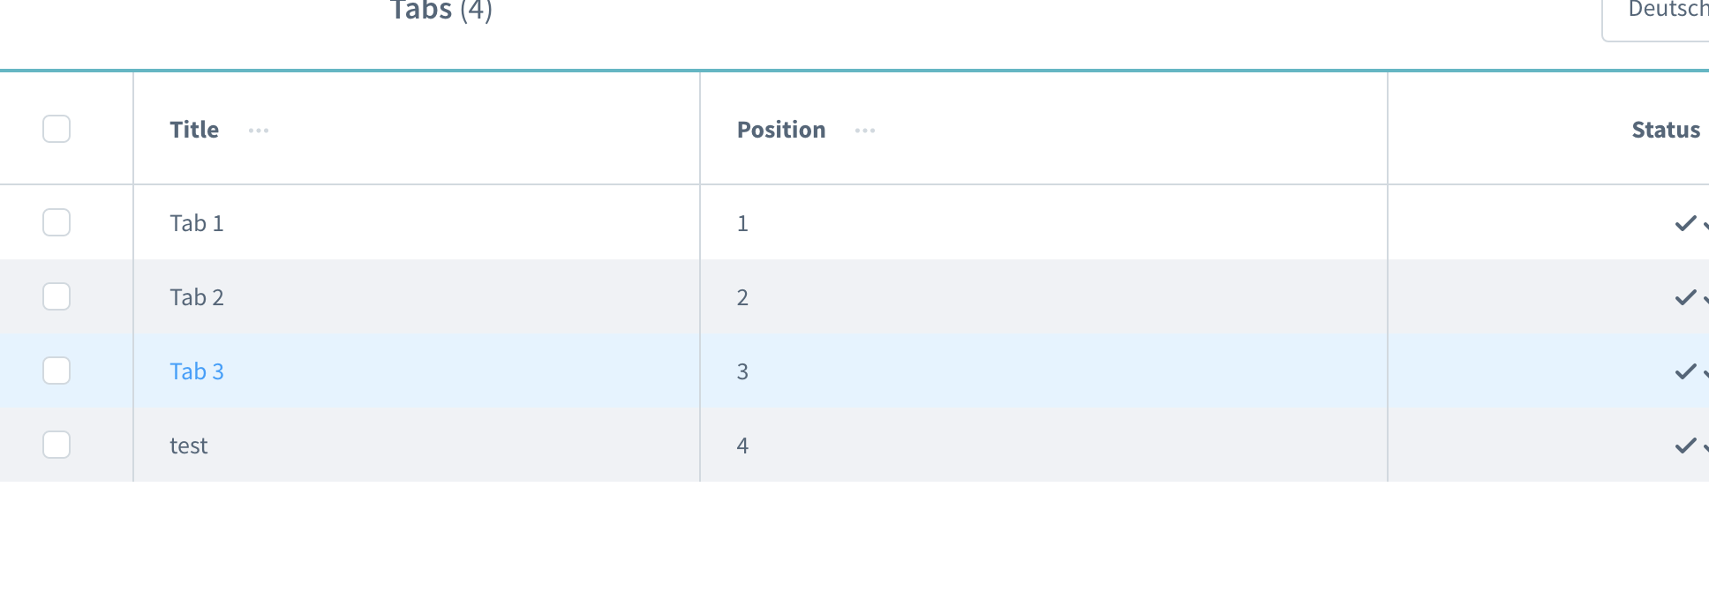Image resolution: width=1709 pixels, height=614 pixels.
Task: Toggle the select-all checkbox in header
Action: coord(56,129)
